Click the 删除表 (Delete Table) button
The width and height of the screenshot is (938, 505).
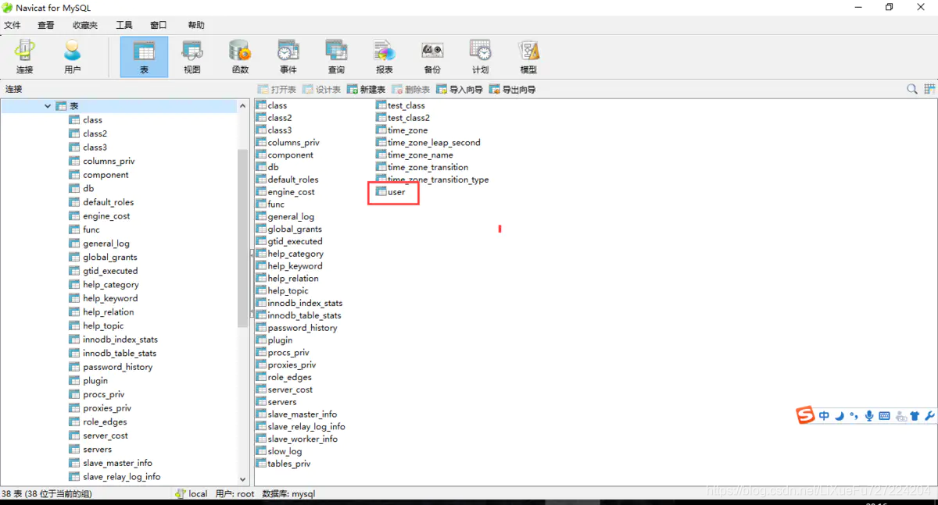411,89
